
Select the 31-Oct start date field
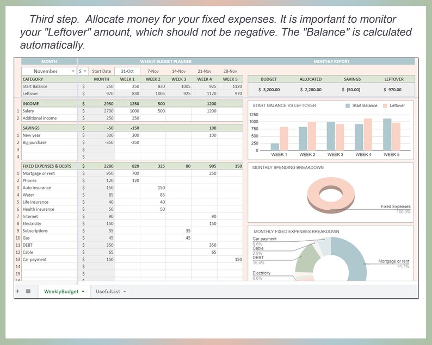click(x=127, y=71)
